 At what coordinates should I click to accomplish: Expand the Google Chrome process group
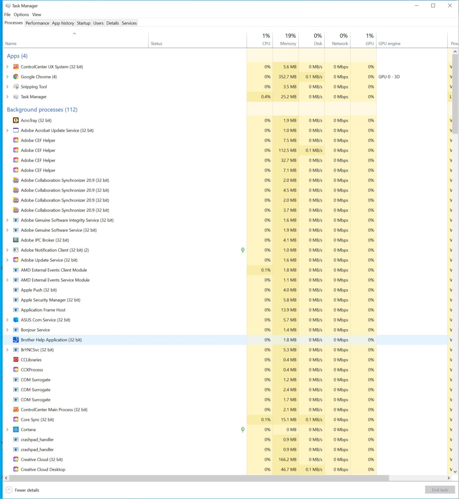tap(7, 77)
